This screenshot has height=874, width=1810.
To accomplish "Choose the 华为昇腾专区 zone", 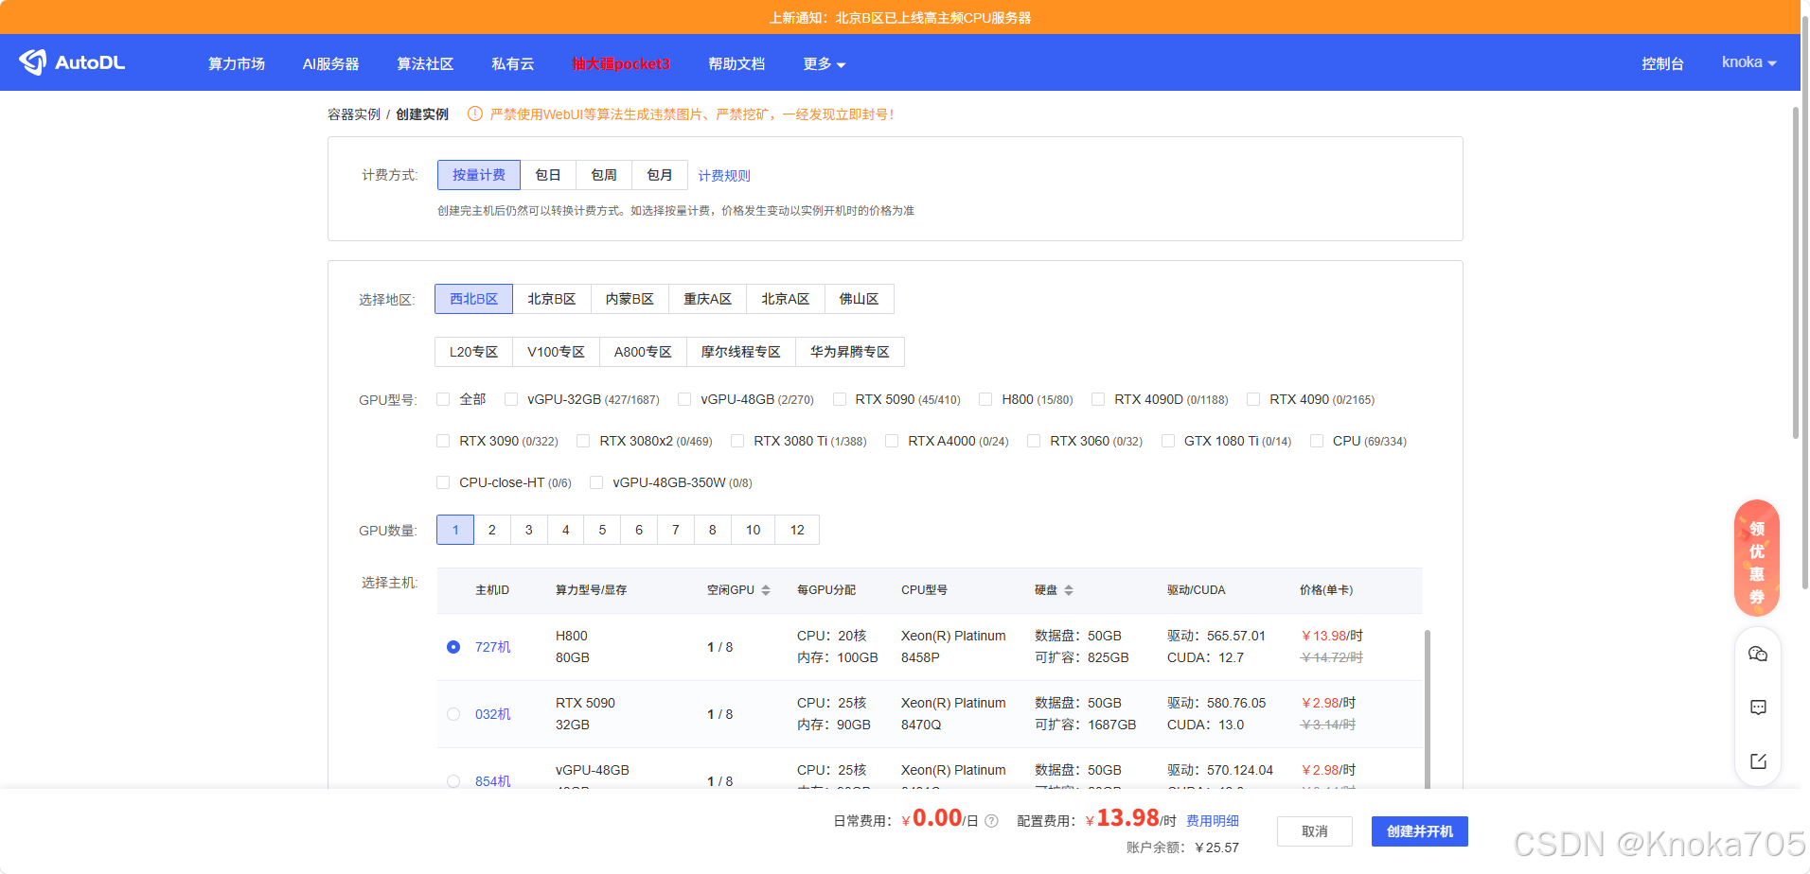I will 850,352.
